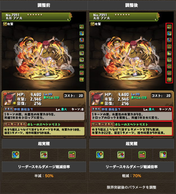Click the bottom awakening icon in the 調整前 card
176x194 pixels.
pyautogui.click(x=82, y=80)
